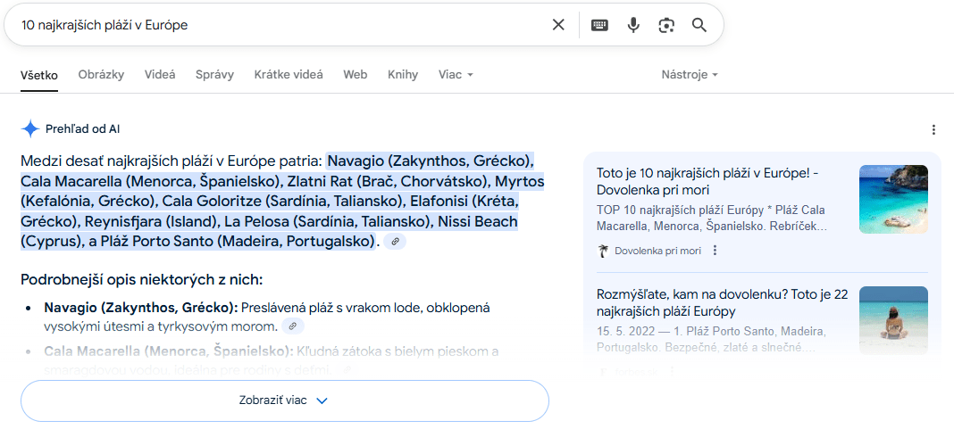Select the Krátke videá tab
Screen dimensions: 954x429
[x=289, y=75]
